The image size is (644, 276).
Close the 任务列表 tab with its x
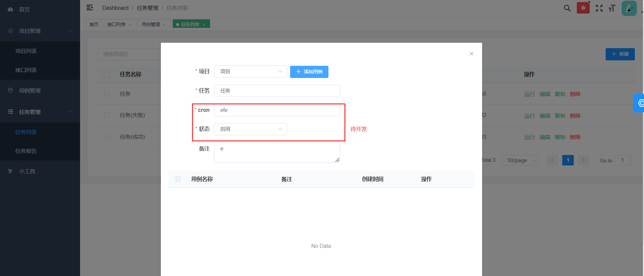[x=204, y=25]
